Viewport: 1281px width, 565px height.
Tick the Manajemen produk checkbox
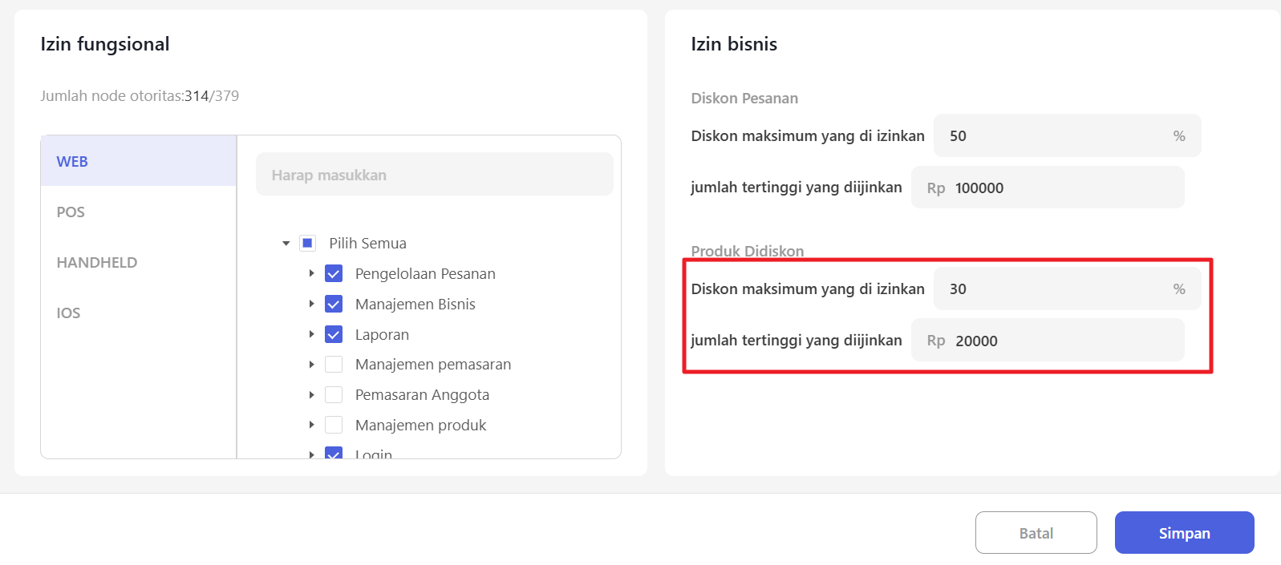coord(334,425)
